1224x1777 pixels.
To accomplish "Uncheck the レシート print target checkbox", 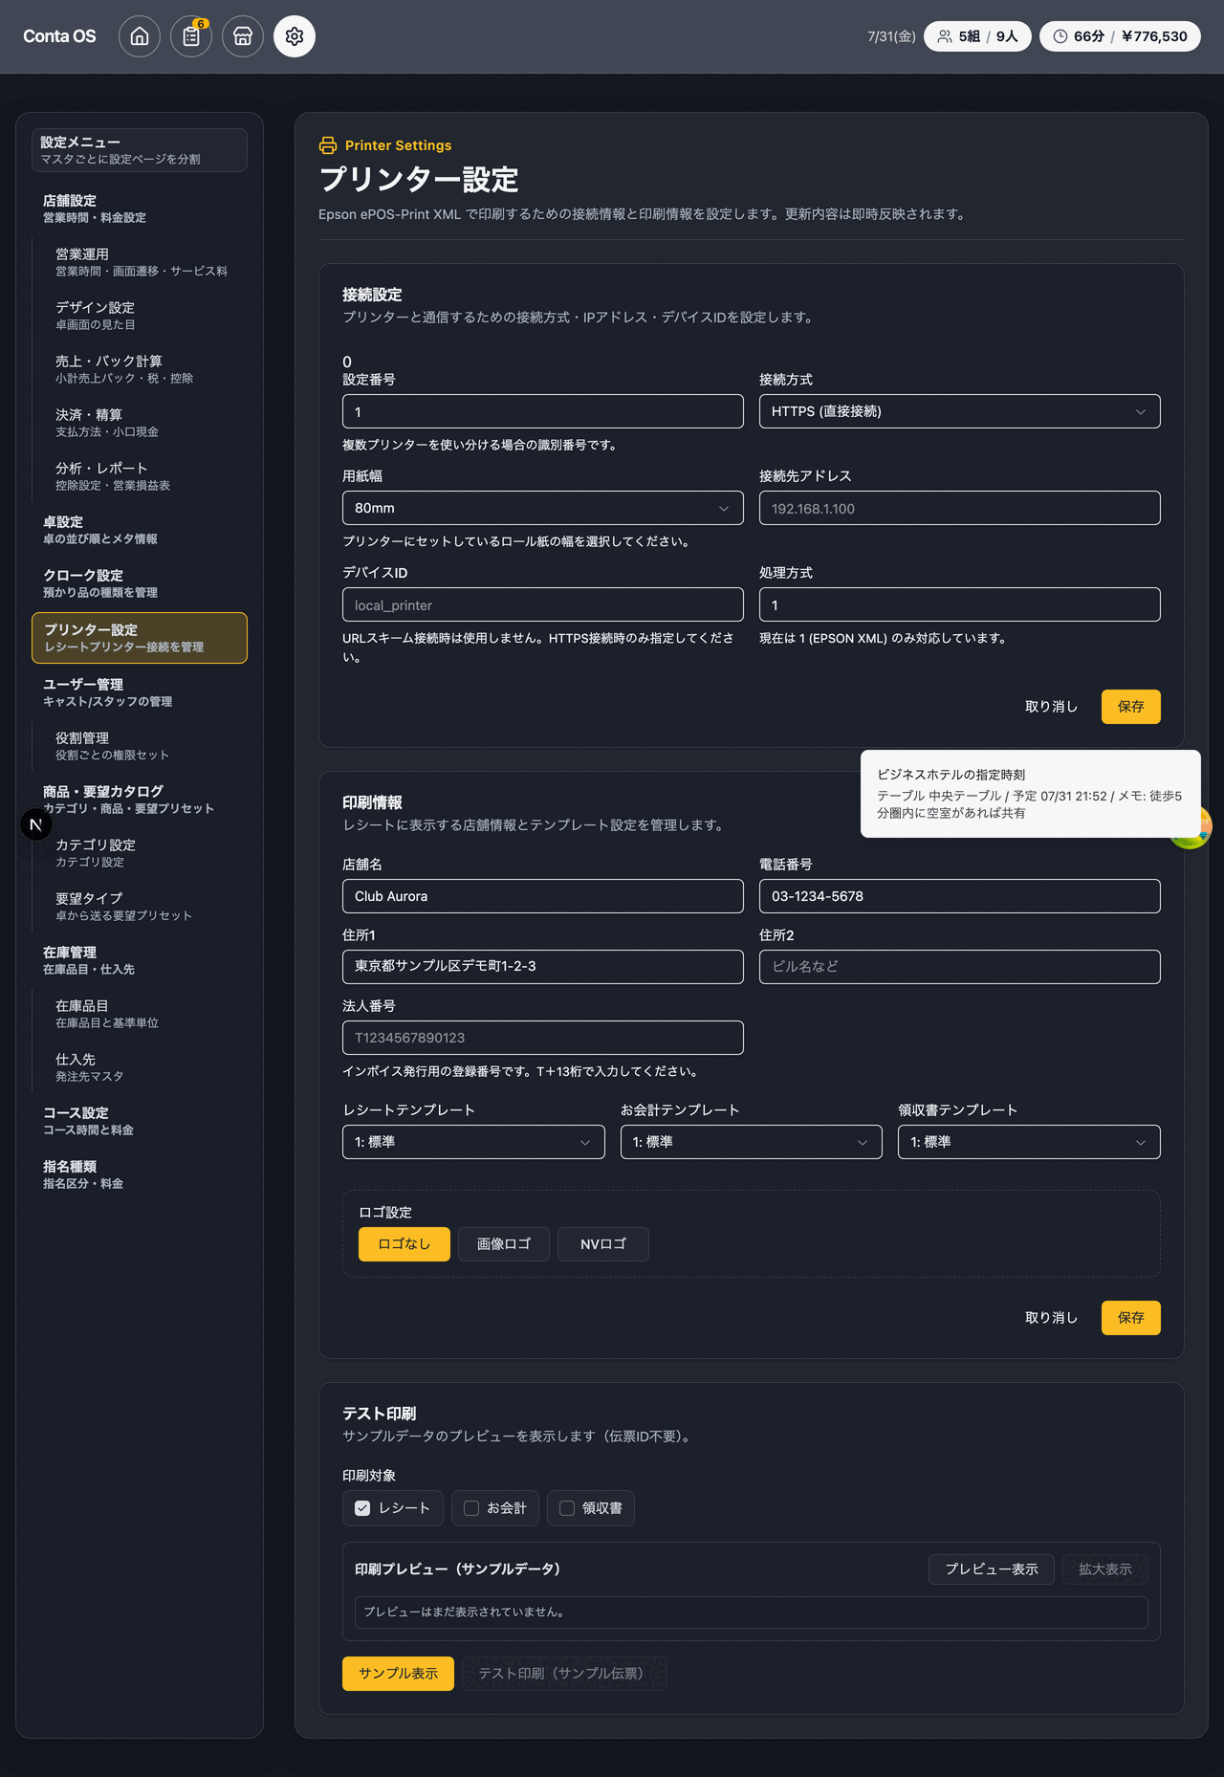I will click(x=362, y=1508).
